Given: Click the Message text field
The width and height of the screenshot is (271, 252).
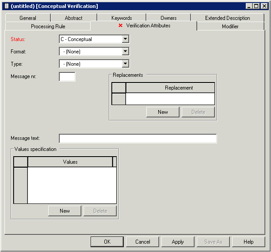Looking at the screenshot, I should pos(137,139).
